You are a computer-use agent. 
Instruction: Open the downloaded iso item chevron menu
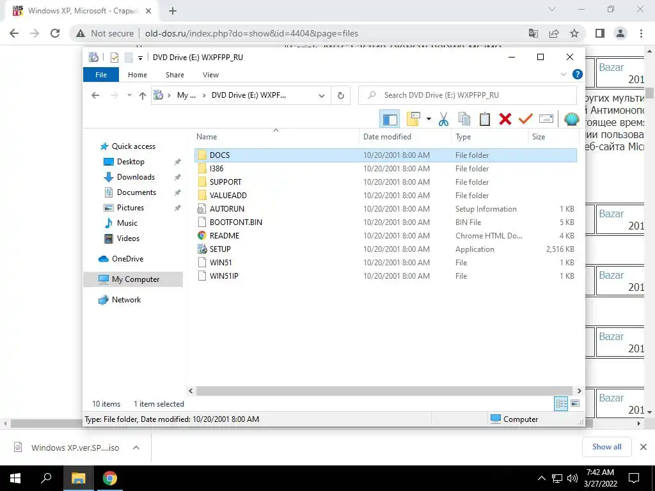136,448
